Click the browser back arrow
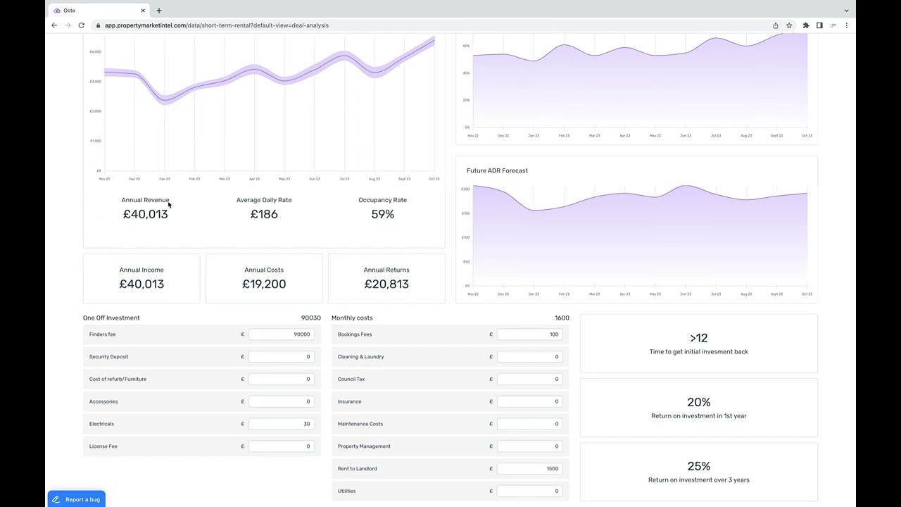This screenshot has height=507, width=901. [x=54, y=25]
